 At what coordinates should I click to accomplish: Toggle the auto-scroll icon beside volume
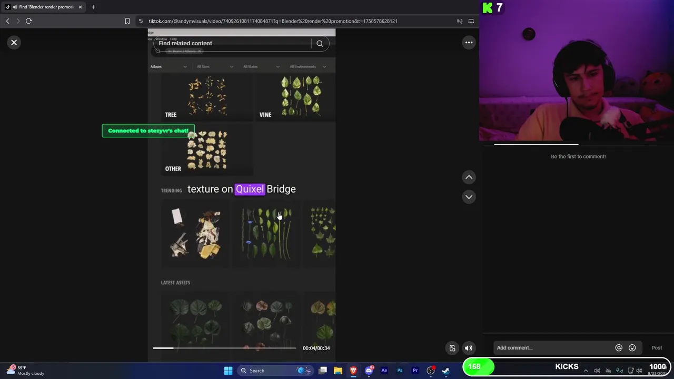coord(452,348)
